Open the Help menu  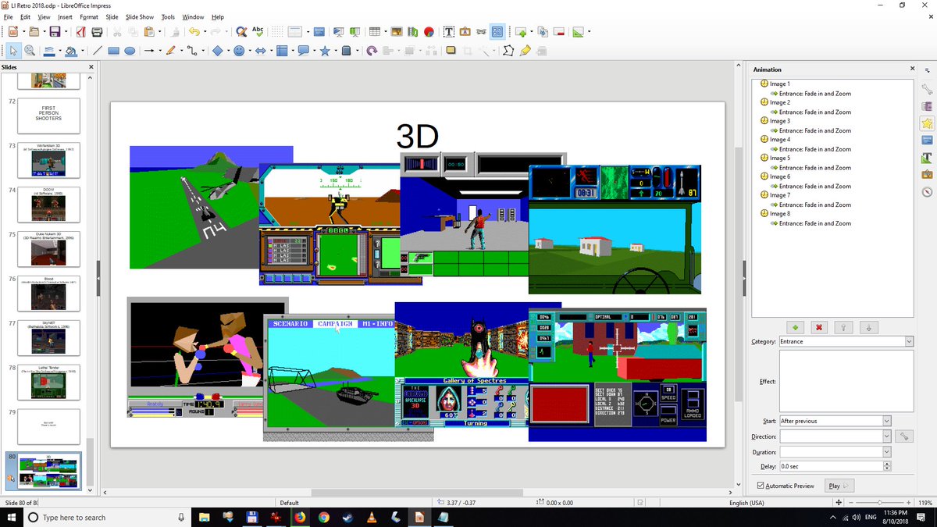[217, 16]
